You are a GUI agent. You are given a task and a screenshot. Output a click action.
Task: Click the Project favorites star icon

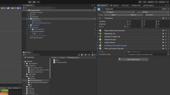89,55
